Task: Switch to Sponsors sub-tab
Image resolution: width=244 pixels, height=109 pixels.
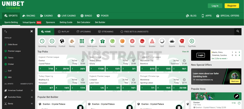Action: pos(51,23)
